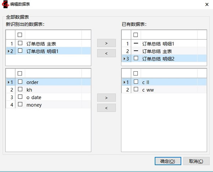Move selected table right with upper > button
The width and height of the screenshot is (213, 172).
pos(106,43)
